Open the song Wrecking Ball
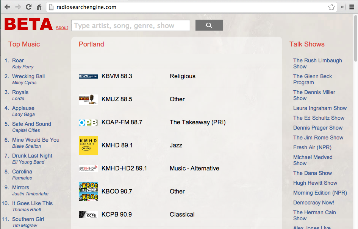358x229 pixels. (28, 76)
